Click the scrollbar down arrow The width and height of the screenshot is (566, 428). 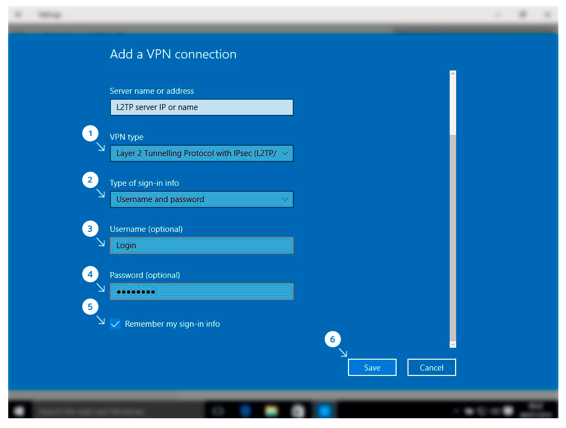click(453, 345)
